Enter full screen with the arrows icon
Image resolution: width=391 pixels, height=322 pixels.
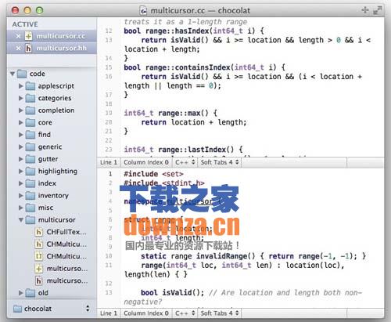coord(377,10)
